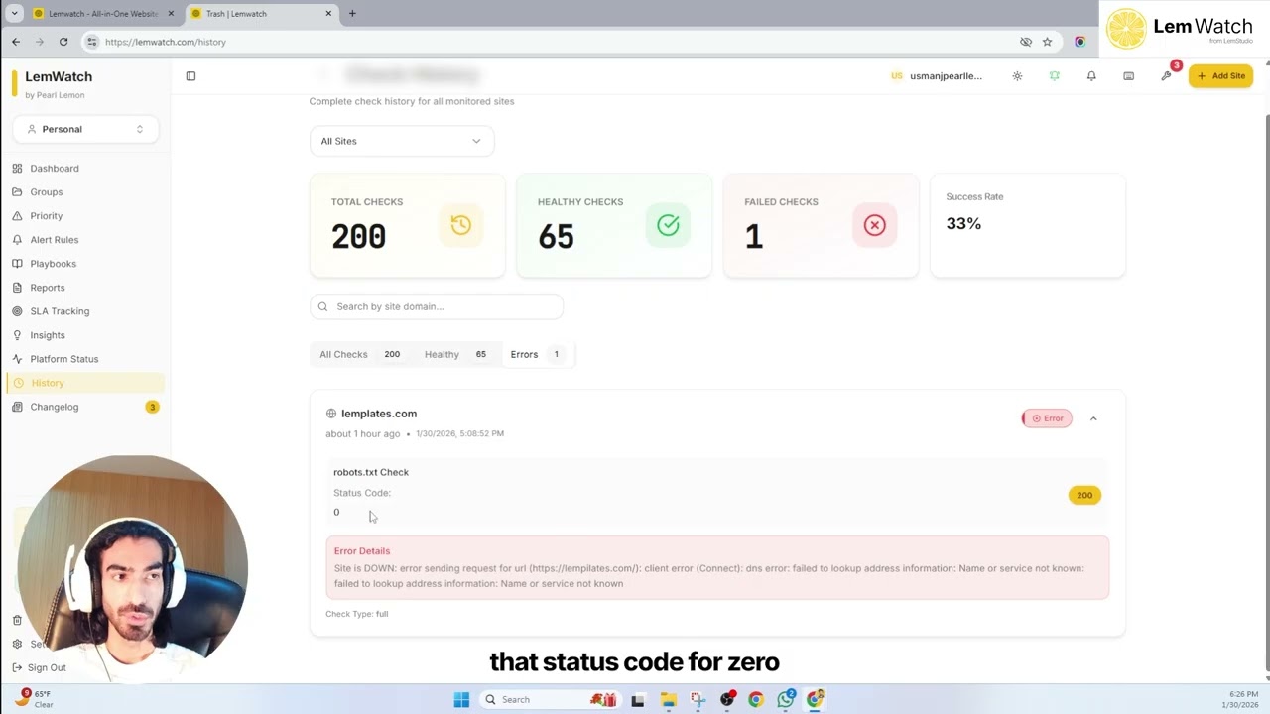This screenshot has height=714, width=1270.
Task: Click the lemplates.com domain name
Action: pyautogui.click(x=379, y=414)
